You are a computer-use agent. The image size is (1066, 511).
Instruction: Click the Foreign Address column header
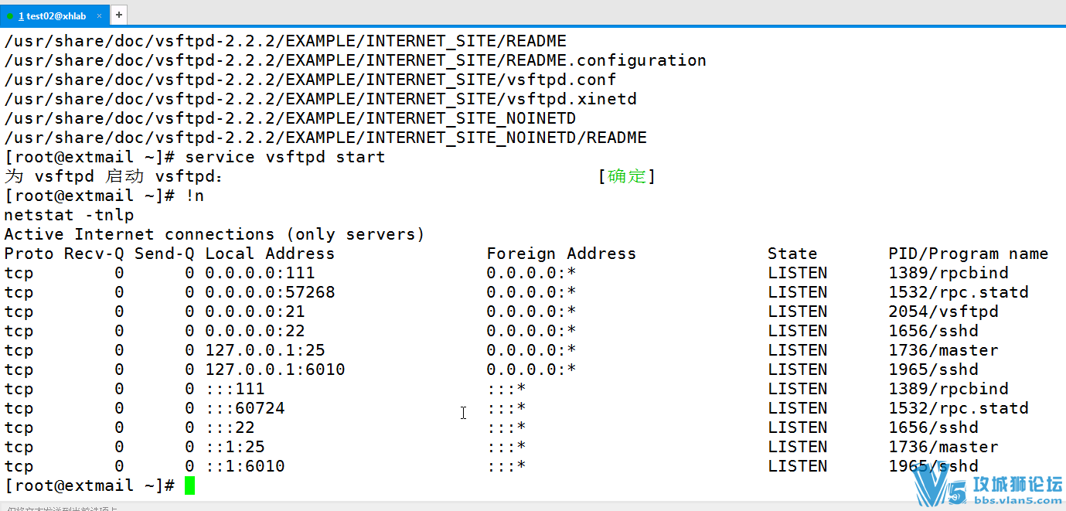tap(560, 254)
